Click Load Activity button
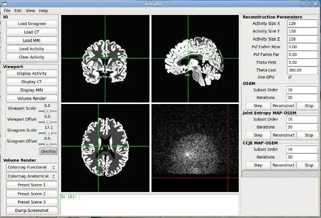This screenshot has height=218, width=321. (32, 49)
